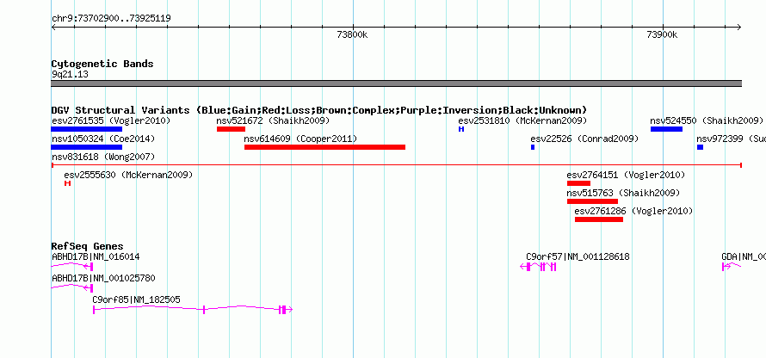Click the nsv831618 (Wong2007) variant label
Viewport: 766px width, 358px height.
[x=103, y=157]
